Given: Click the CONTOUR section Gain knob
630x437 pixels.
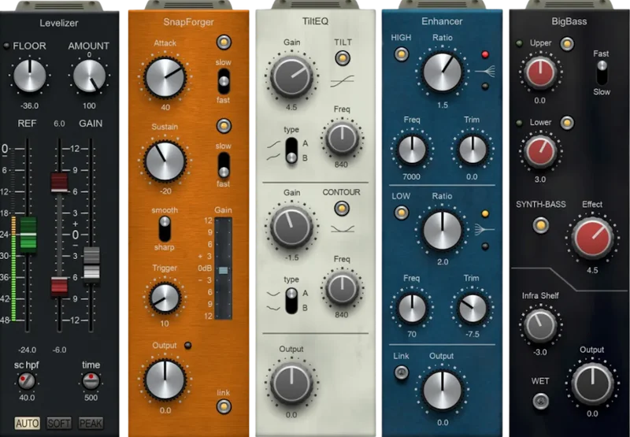Looking at the screenshot, I should click(291, 227).
